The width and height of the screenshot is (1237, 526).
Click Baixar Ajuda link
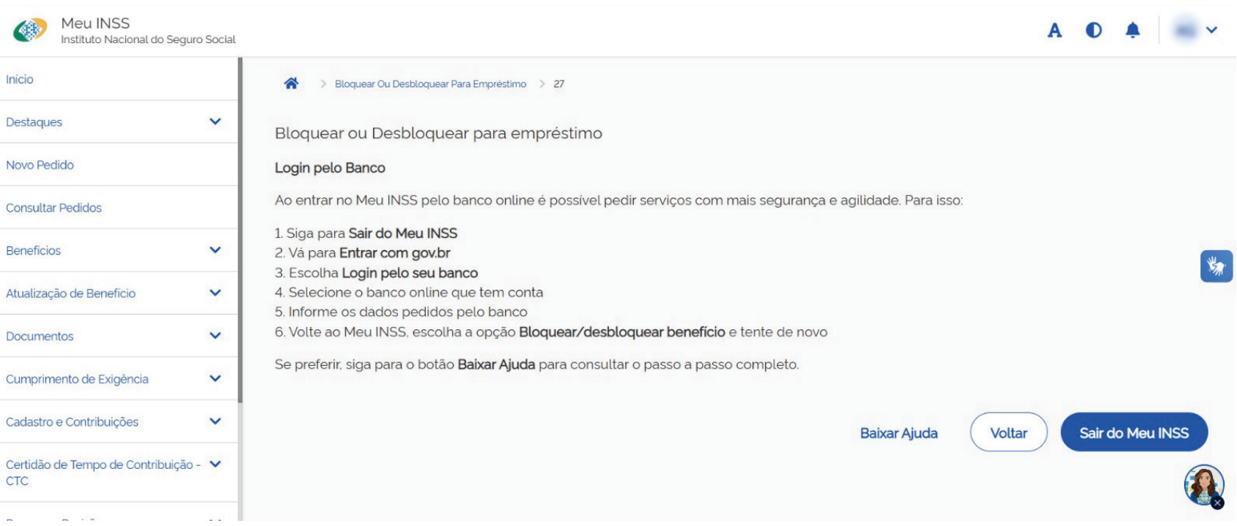pos(898,433)
